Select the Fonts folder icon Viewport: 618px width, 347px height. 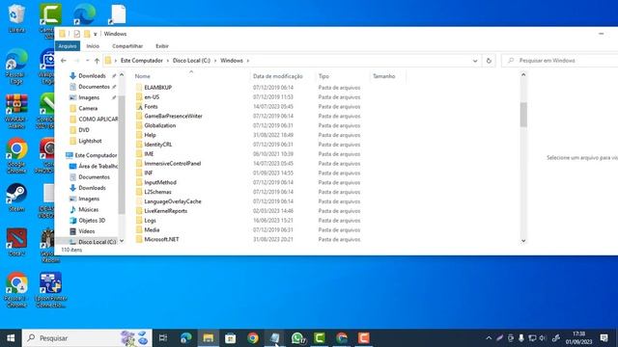point(139,107)
